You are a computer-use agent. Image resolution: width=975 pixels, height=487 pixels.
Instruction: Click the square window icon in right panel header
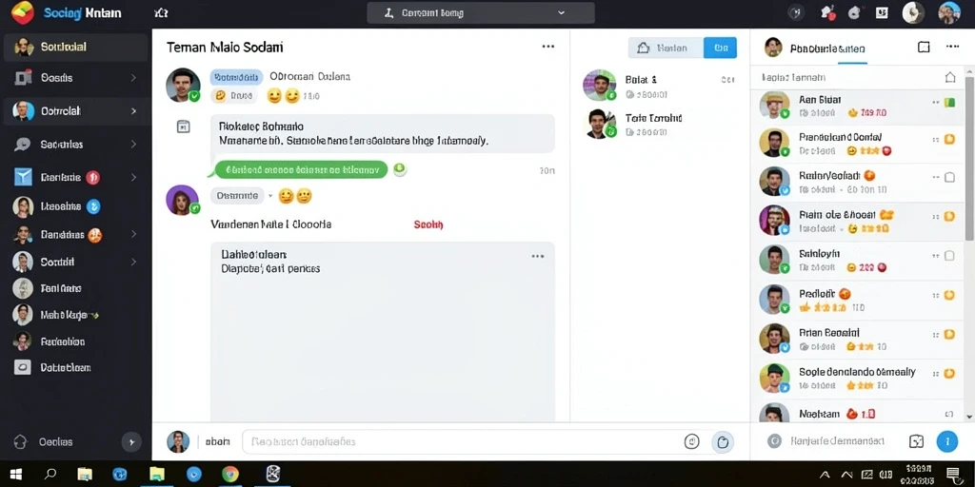pyautogui.click(x=924, y=47)
